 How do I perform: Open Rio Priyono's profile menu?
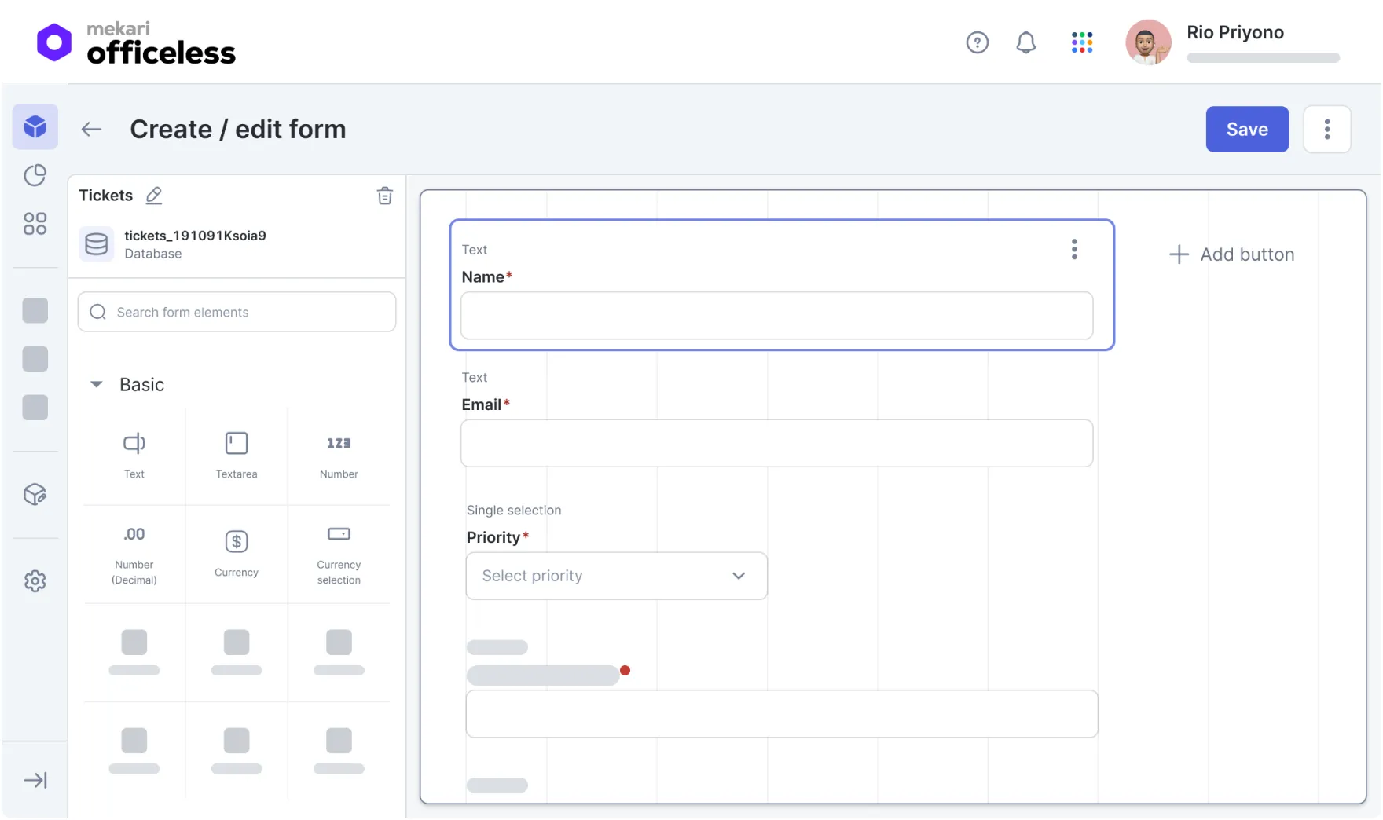click(1234, 42)
